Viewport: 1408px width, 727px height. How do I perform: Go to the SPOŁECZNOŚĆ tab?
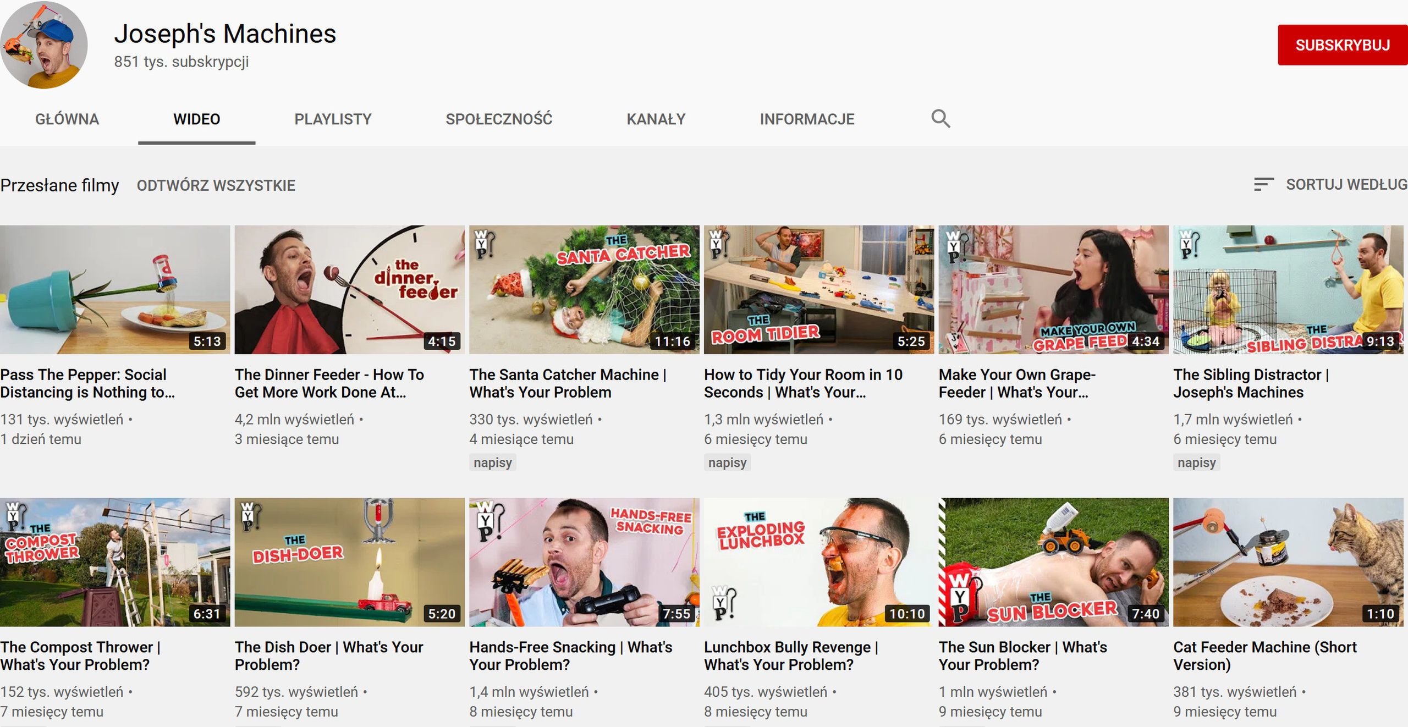[499, 119]
